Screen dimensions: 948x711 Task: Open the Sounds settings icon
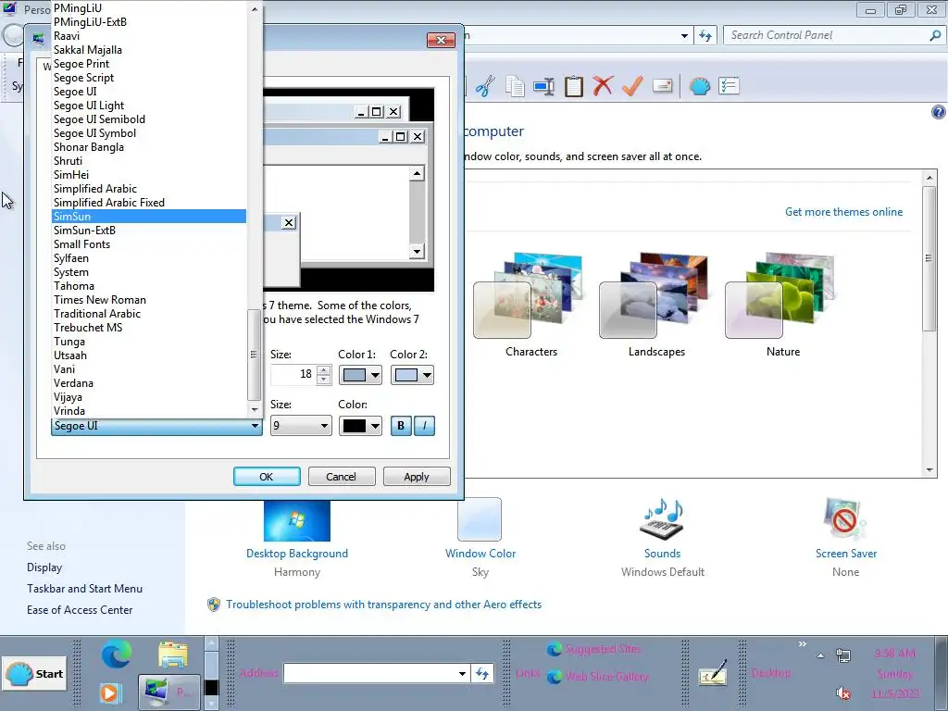(662, 519)
